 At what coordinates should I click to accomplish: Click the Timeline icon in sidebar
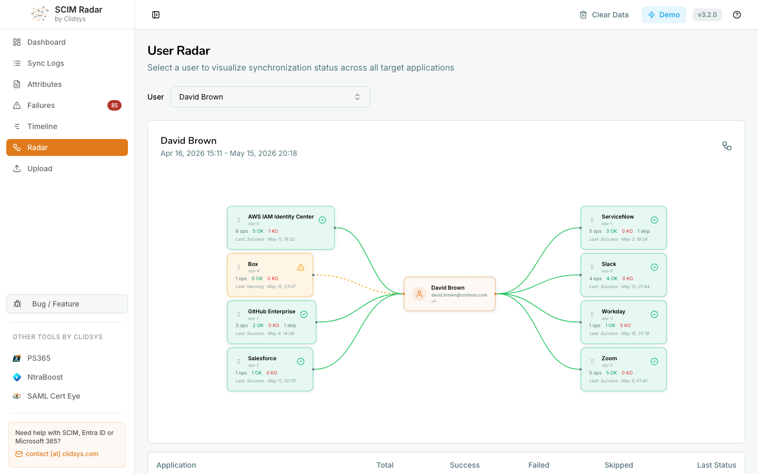(x=17, y=126)
